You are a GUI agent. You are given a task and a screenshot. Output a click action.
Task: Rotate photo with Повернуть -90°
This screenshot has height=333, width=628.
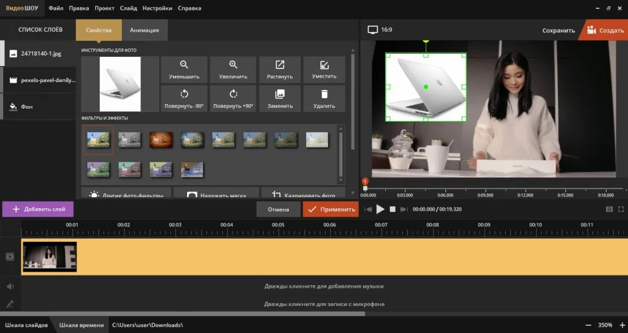[x=184, y=98]
